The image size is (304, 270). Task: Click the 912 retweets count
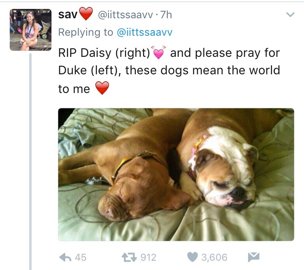click(148, 257)
